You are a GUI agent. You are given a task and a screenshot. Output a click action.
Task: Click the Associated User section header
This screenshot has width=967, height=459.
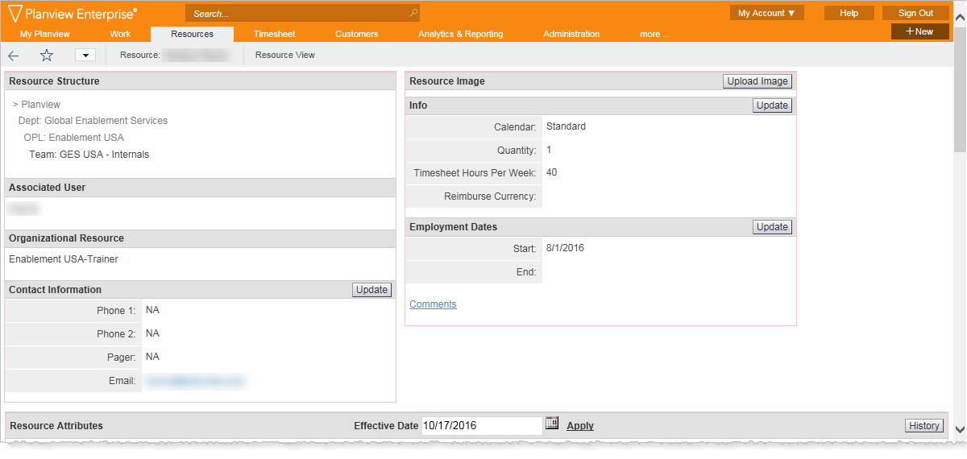[x=200, y=188]
